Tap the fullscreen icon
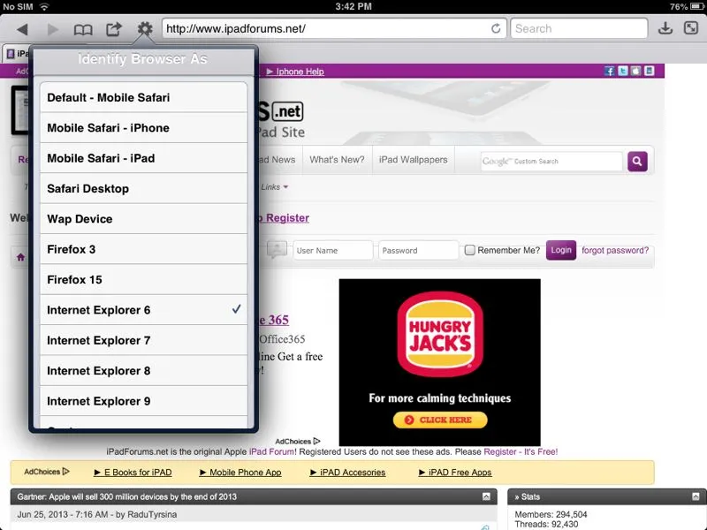 click(691, 29)
